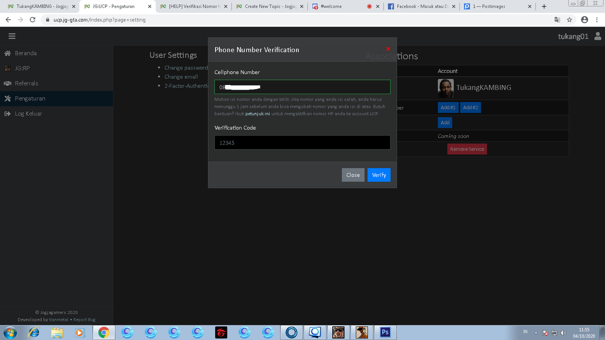Click the gray Close button in dialog
The height and width of the screenshot is (340, 605).
pyautogui.click(x=353, y=175)
